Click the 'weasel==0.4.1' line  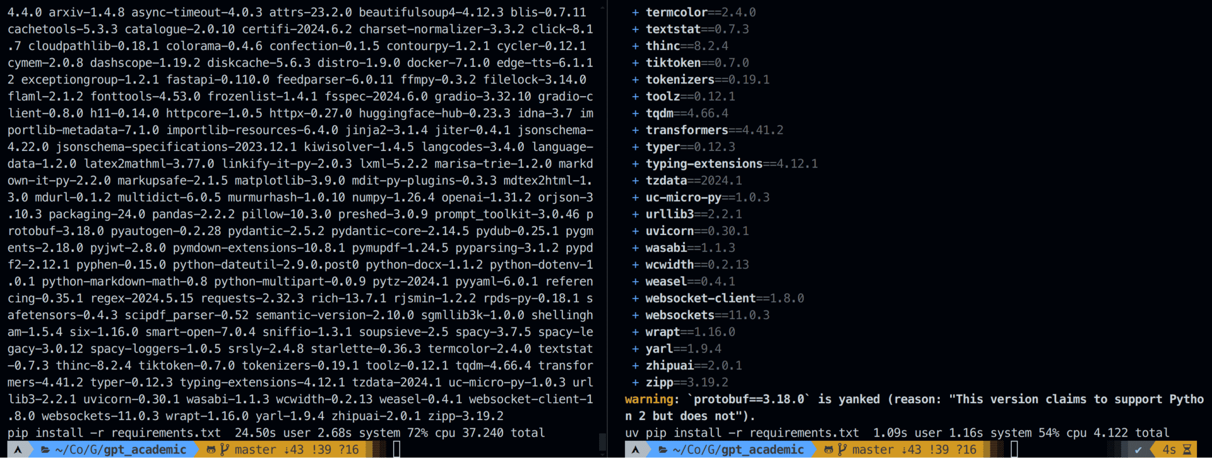[684, 281]
